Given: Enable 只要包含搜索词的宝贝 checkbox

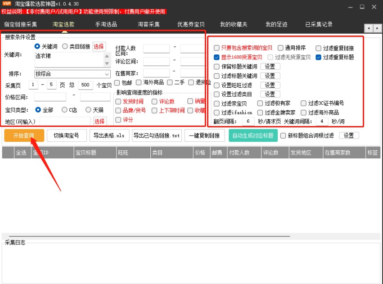Looking at the screenshot, I should pos(216,48).
